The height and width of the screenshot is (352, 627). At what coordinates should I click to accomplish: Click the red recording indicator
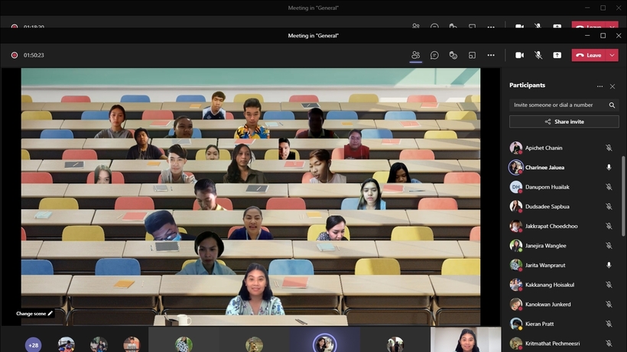point(15,55)
